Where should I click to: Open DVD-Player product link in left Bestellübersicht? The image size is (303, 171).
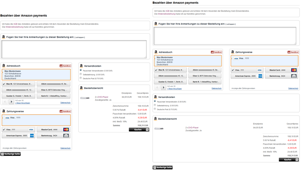coord(103,97)
